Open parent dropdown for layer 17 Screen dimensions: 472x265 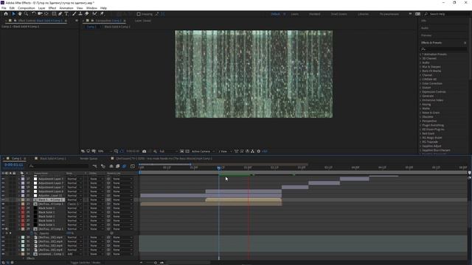pos(123,179)
